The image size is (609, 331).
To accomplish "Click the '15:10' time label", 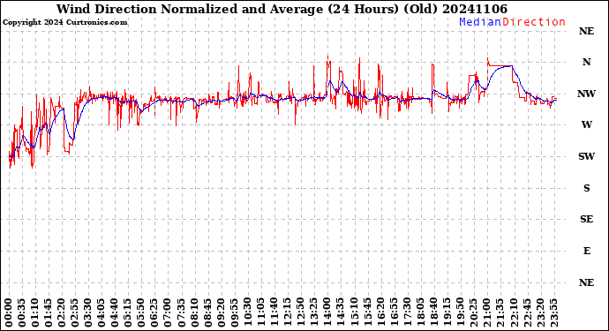I will [x=354, y=312].
